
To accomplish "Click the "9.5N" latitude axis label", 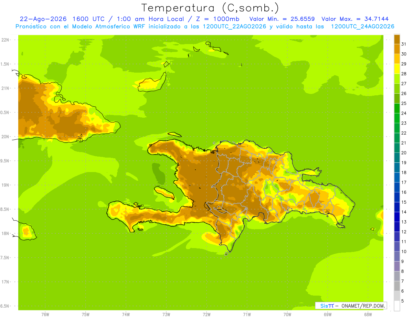I will 5,161.
